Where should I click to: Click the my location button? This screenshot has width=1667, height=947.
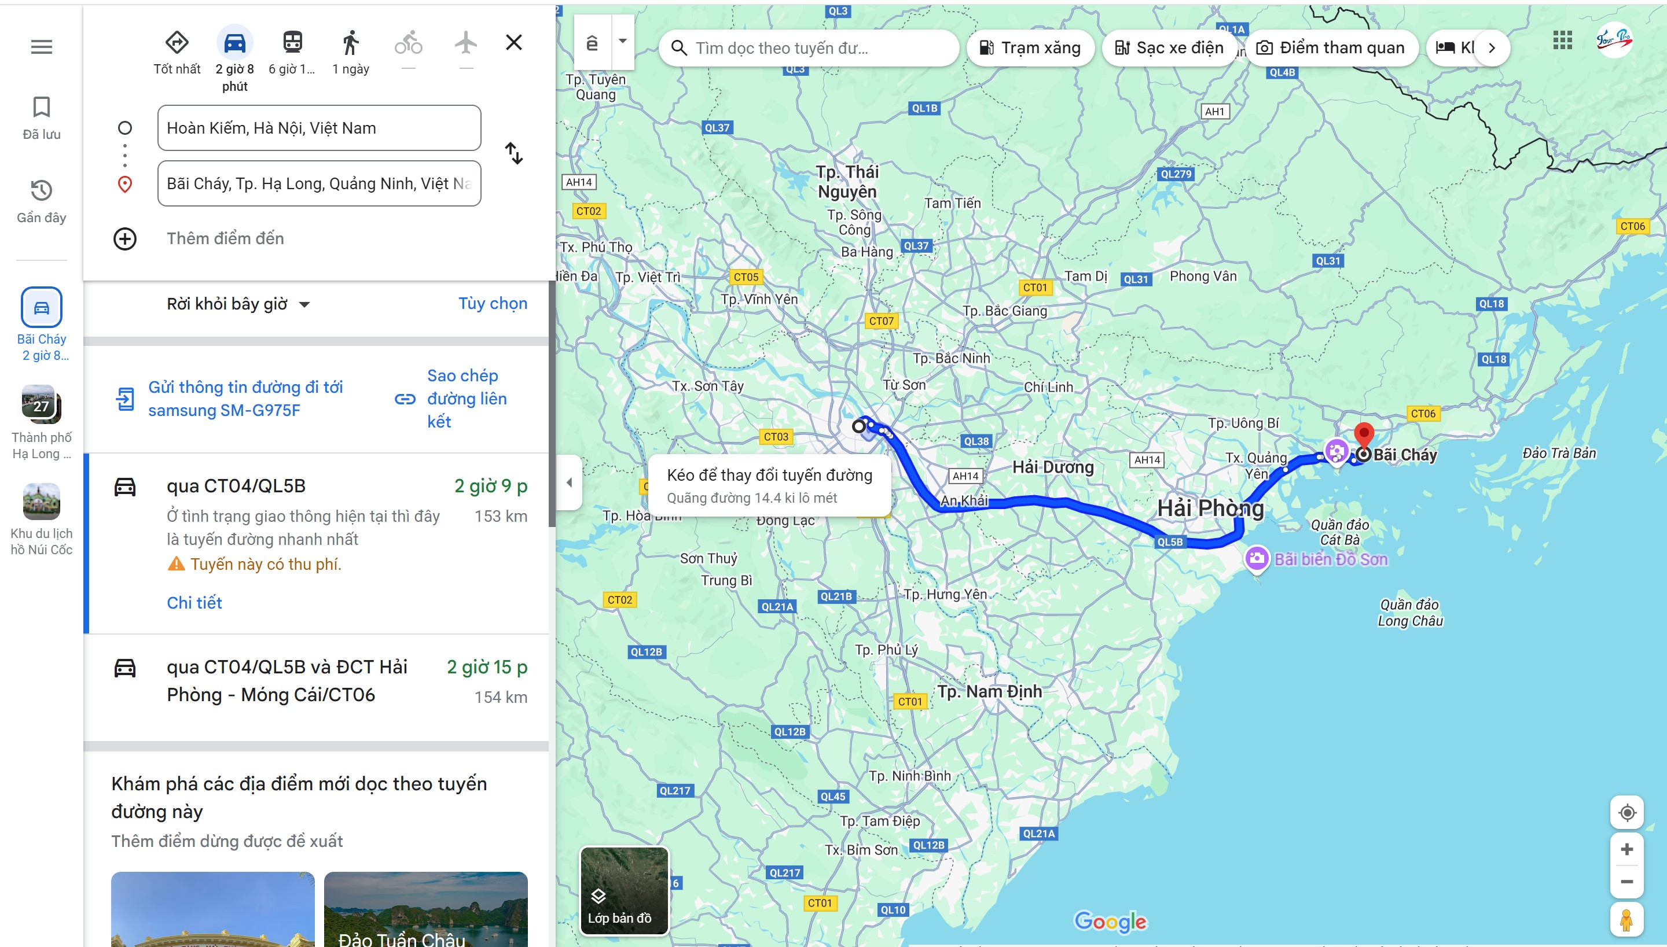(x=1626, y=812)
